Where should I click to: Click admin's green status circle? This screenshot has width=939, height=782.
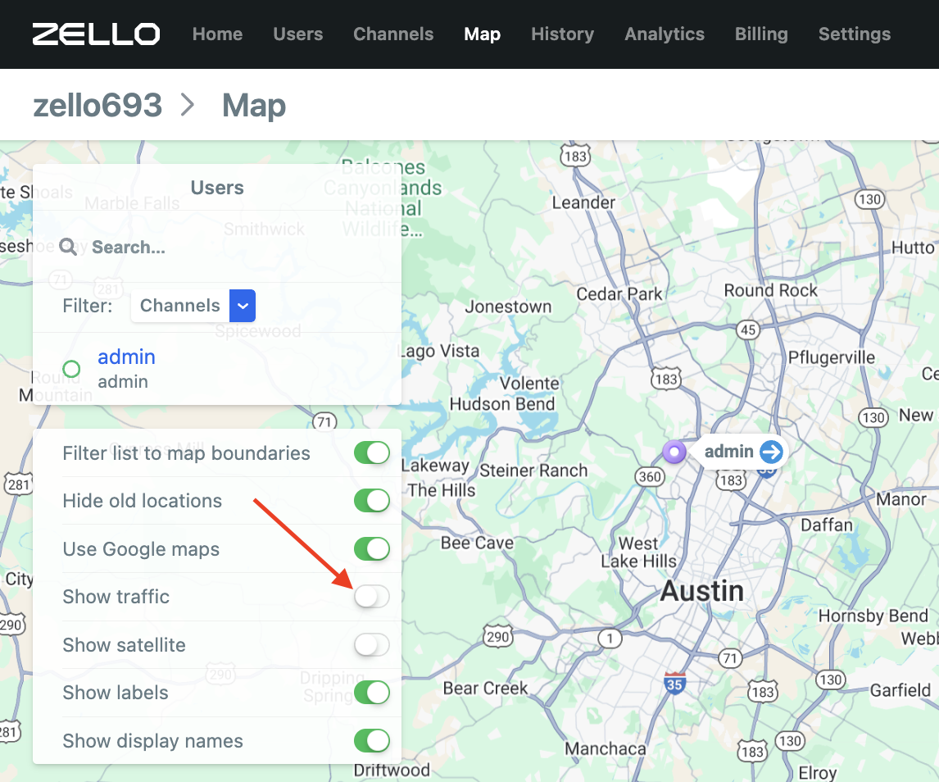coord(71,369)
